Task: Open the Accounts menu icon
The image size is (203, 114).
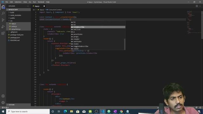Action: [x=3, y=96]
